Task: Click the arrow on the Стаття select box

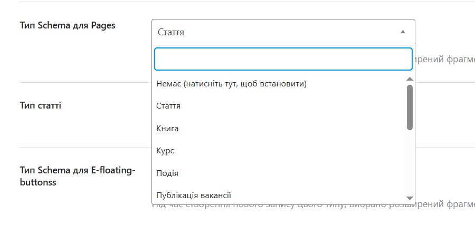Action: point(403,32)
